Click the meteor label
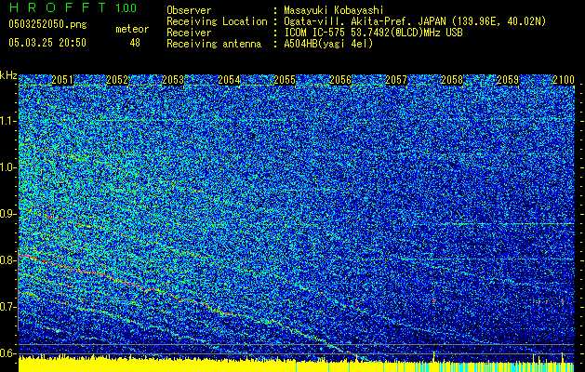Viewport: 585px width, 372px height. click(x=132, y=29)
